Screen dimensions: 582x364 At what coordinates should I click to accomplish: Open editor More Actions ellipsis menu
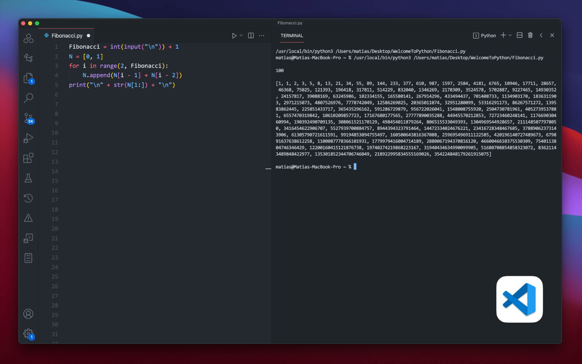pos(262,36)
